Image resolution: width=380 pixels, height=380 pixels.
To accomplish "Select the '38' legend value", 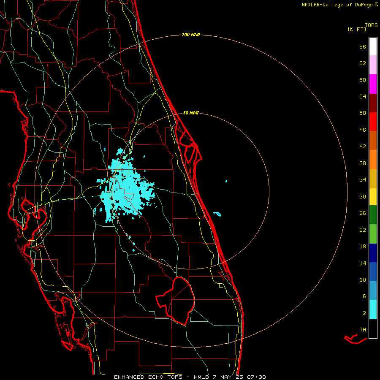I will [363, 163].
